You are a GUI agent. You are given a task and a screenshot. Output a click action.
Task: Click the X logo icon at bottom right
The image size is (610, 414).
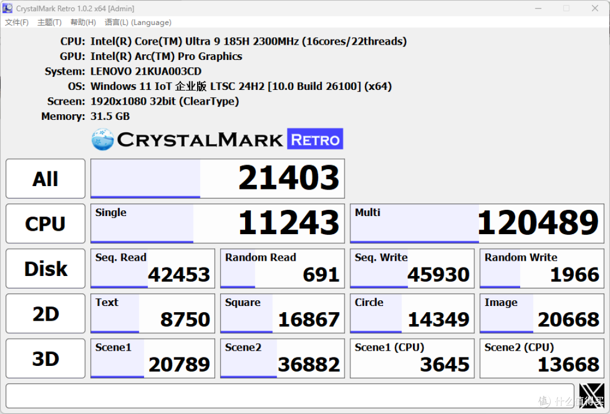[592, 396]
